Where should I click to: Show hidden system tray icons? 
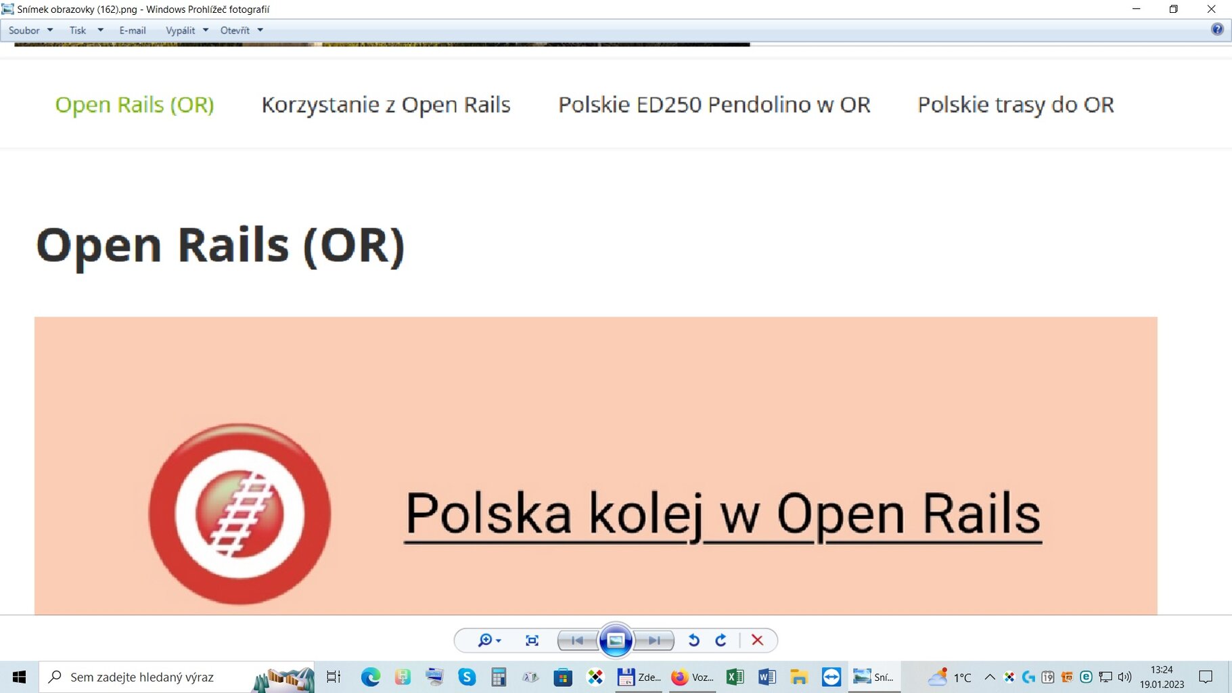pyautogui.click(x=989, y=677)
